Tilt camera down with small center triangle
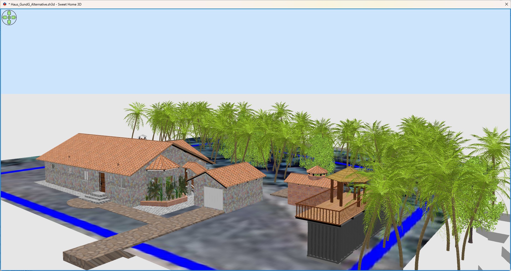This screenshot has height=271, width=511. (9, 19)
